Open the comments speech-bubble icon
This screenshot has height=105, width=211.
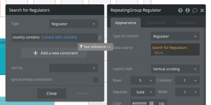pos(195,10)
